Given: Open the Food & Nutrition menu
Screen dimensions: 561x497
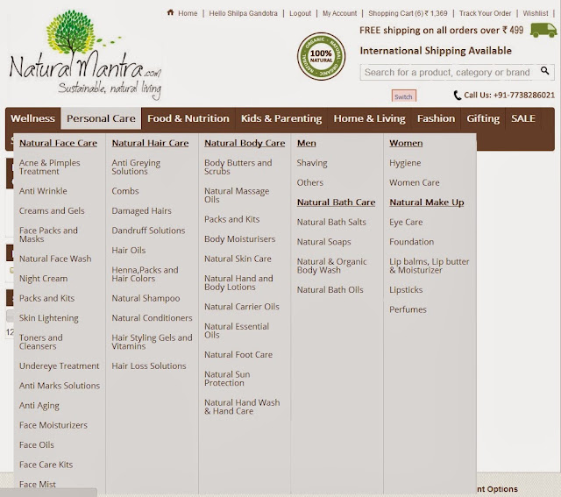Looking at the screenshot, I should click(188, 118).
